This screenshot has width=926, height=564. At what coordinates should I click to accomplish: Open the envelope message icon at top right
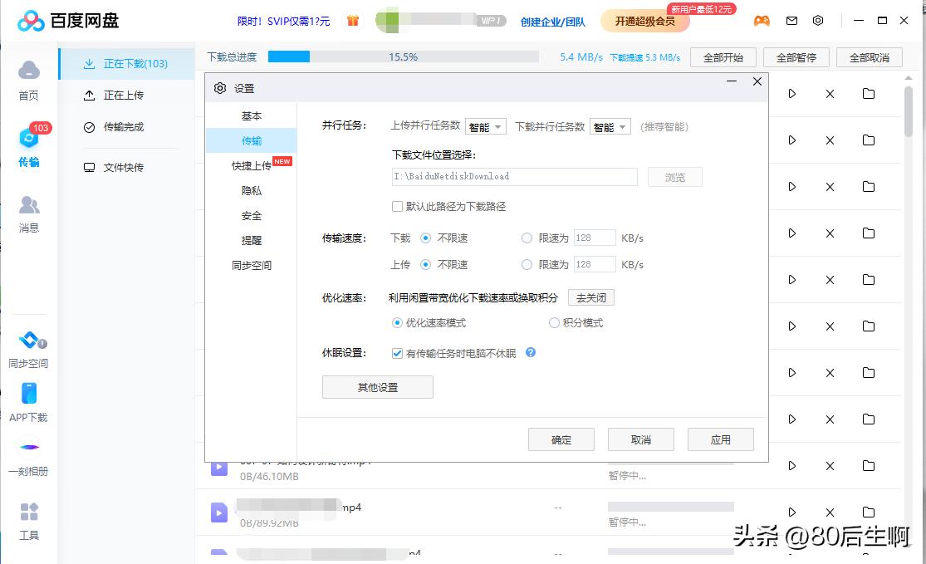coord(791,21)
